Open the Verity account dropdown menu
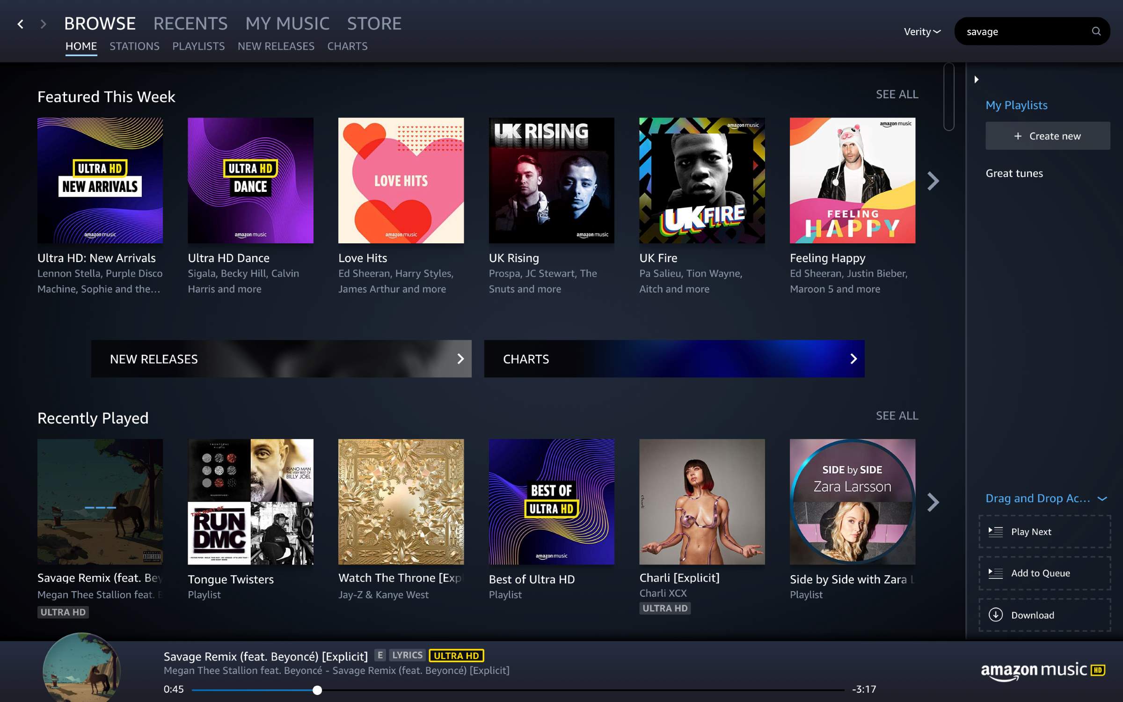The height and width of the screenshot is (702, 1123). pos(922,31)
